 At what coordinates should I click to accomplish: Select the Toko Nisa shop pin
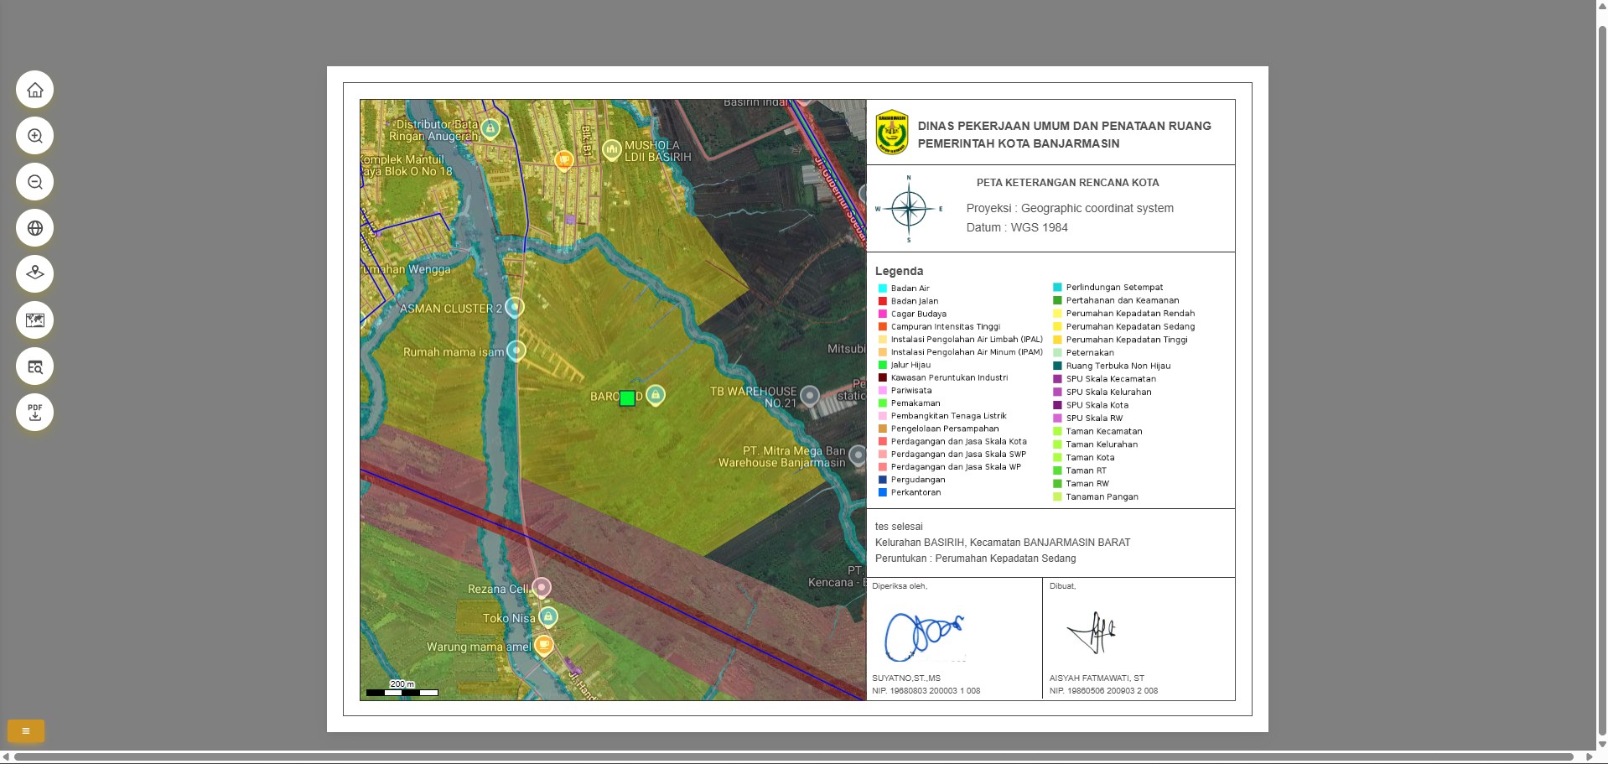click(547, 617)
